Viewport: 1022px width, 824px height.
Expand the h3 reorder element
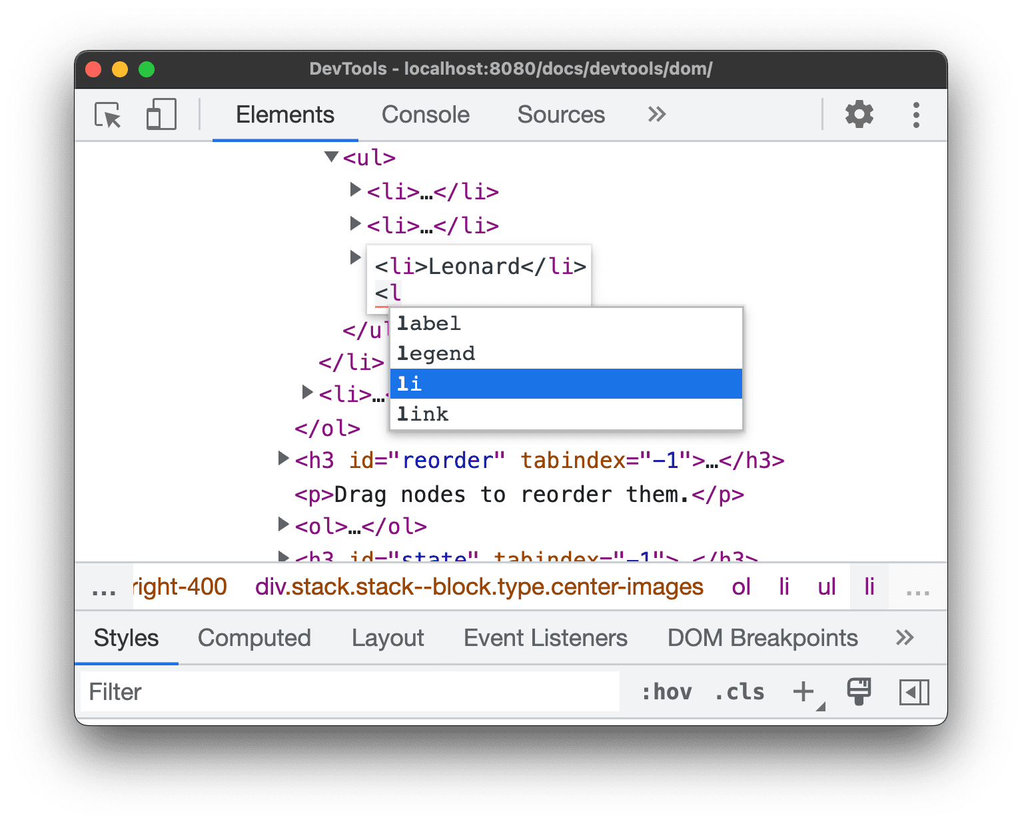coord(282,458)
